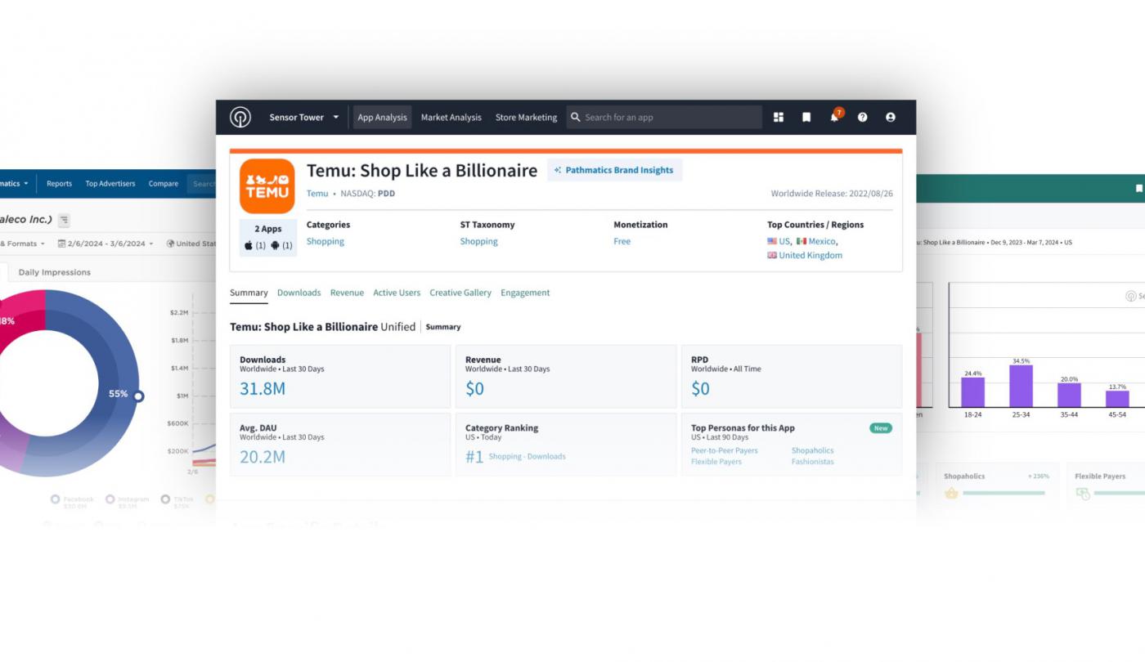
Task: Click the 25-34 age bar at 34.5%
Action: [x=1021, y=386]
